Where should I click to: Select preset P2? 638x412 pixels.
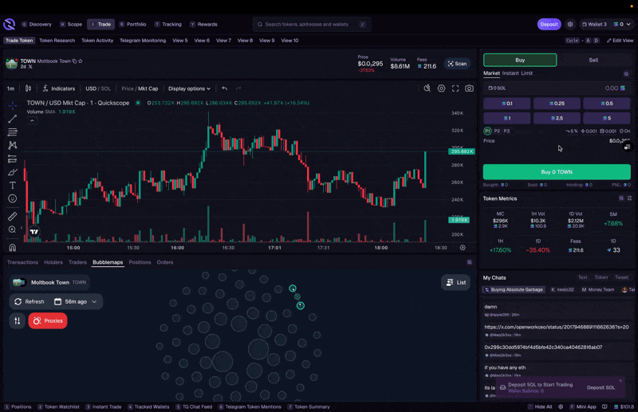497,131
